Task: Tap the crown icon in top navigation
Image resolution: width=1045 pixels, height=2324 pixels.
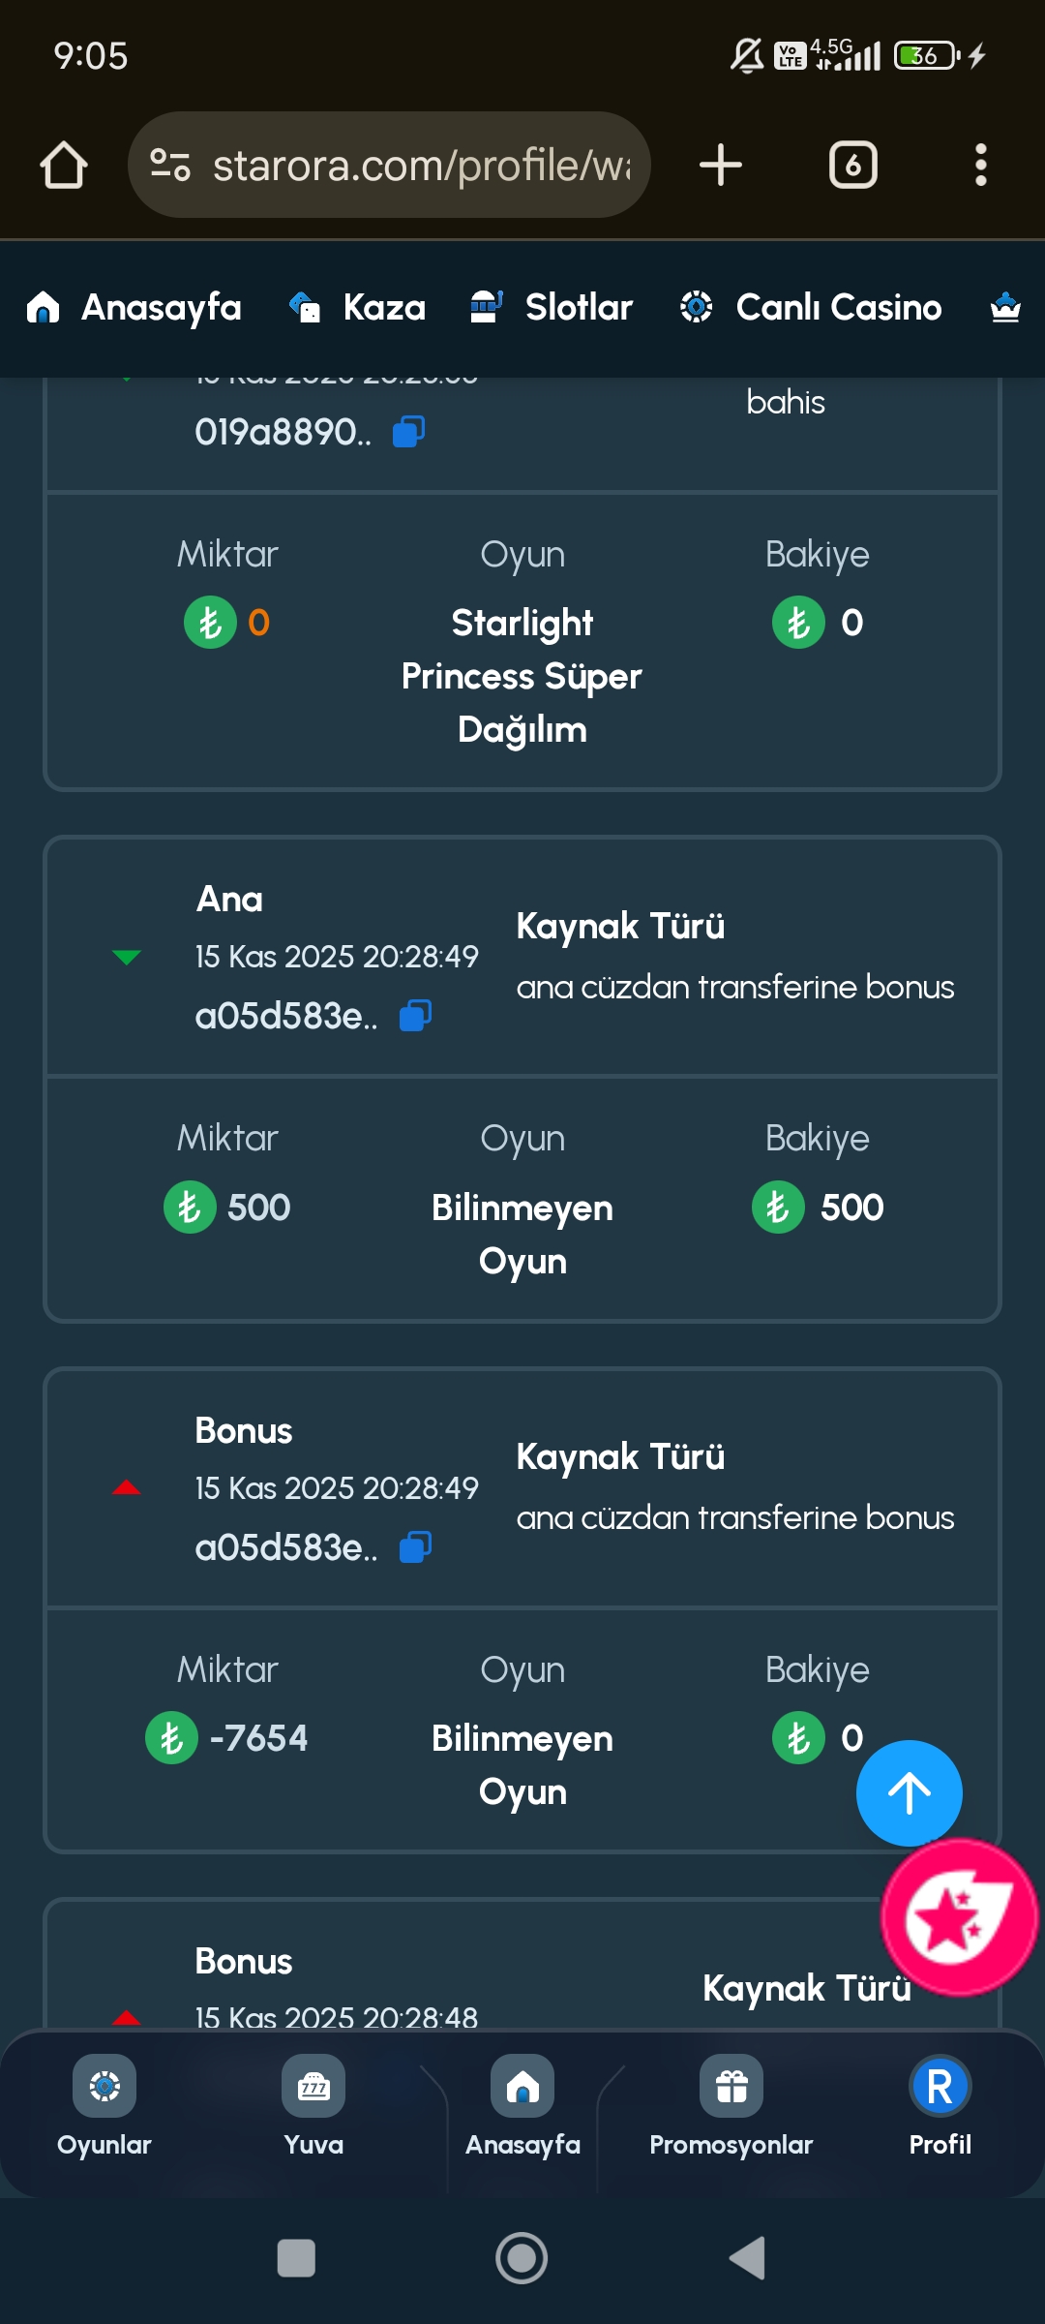Action: [x=1005, y=308]
